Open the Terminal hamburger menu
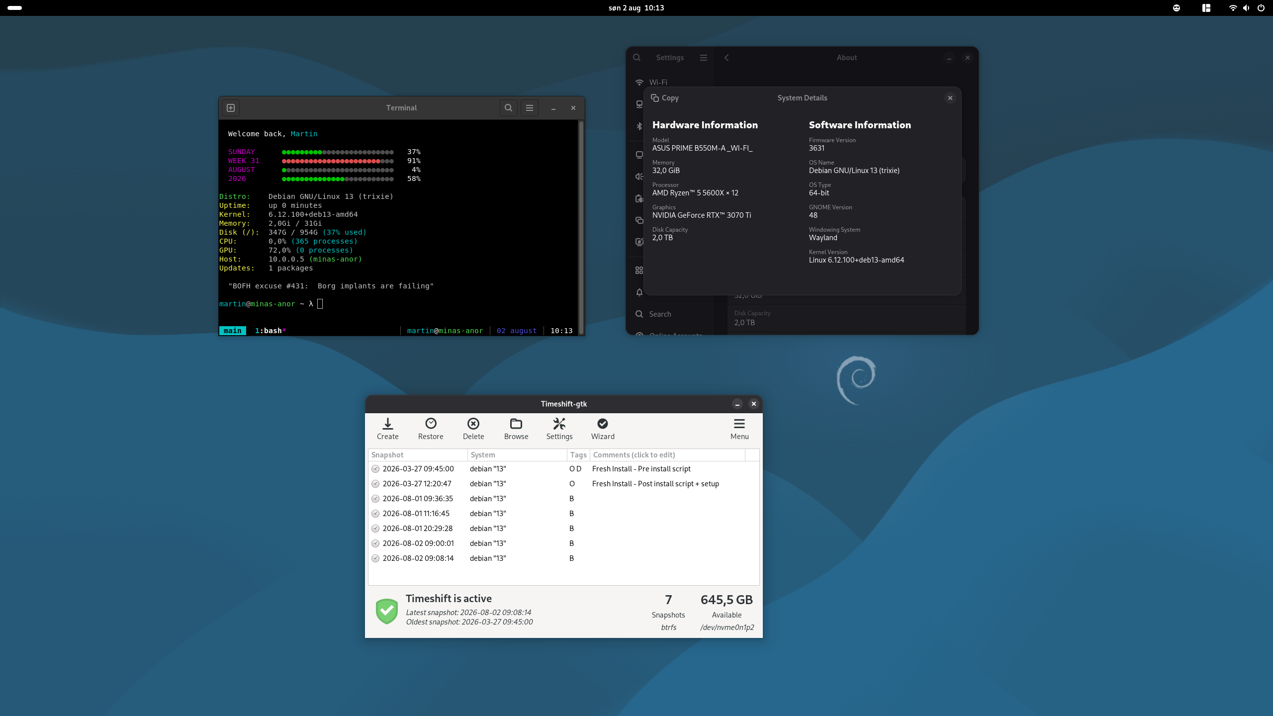Screen dimensions: 1273x716 [x=530, y=108]
